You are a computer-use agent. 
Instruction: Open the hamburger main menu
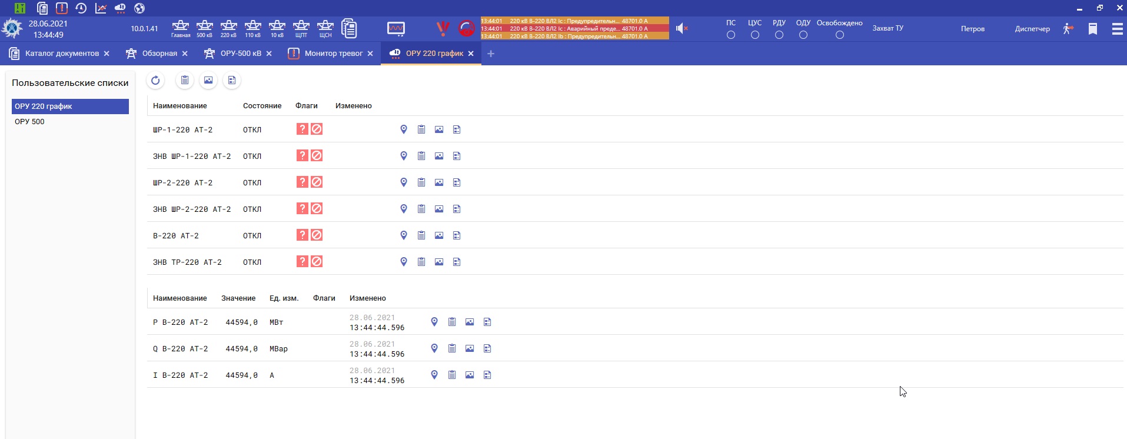coord(1117,29)
